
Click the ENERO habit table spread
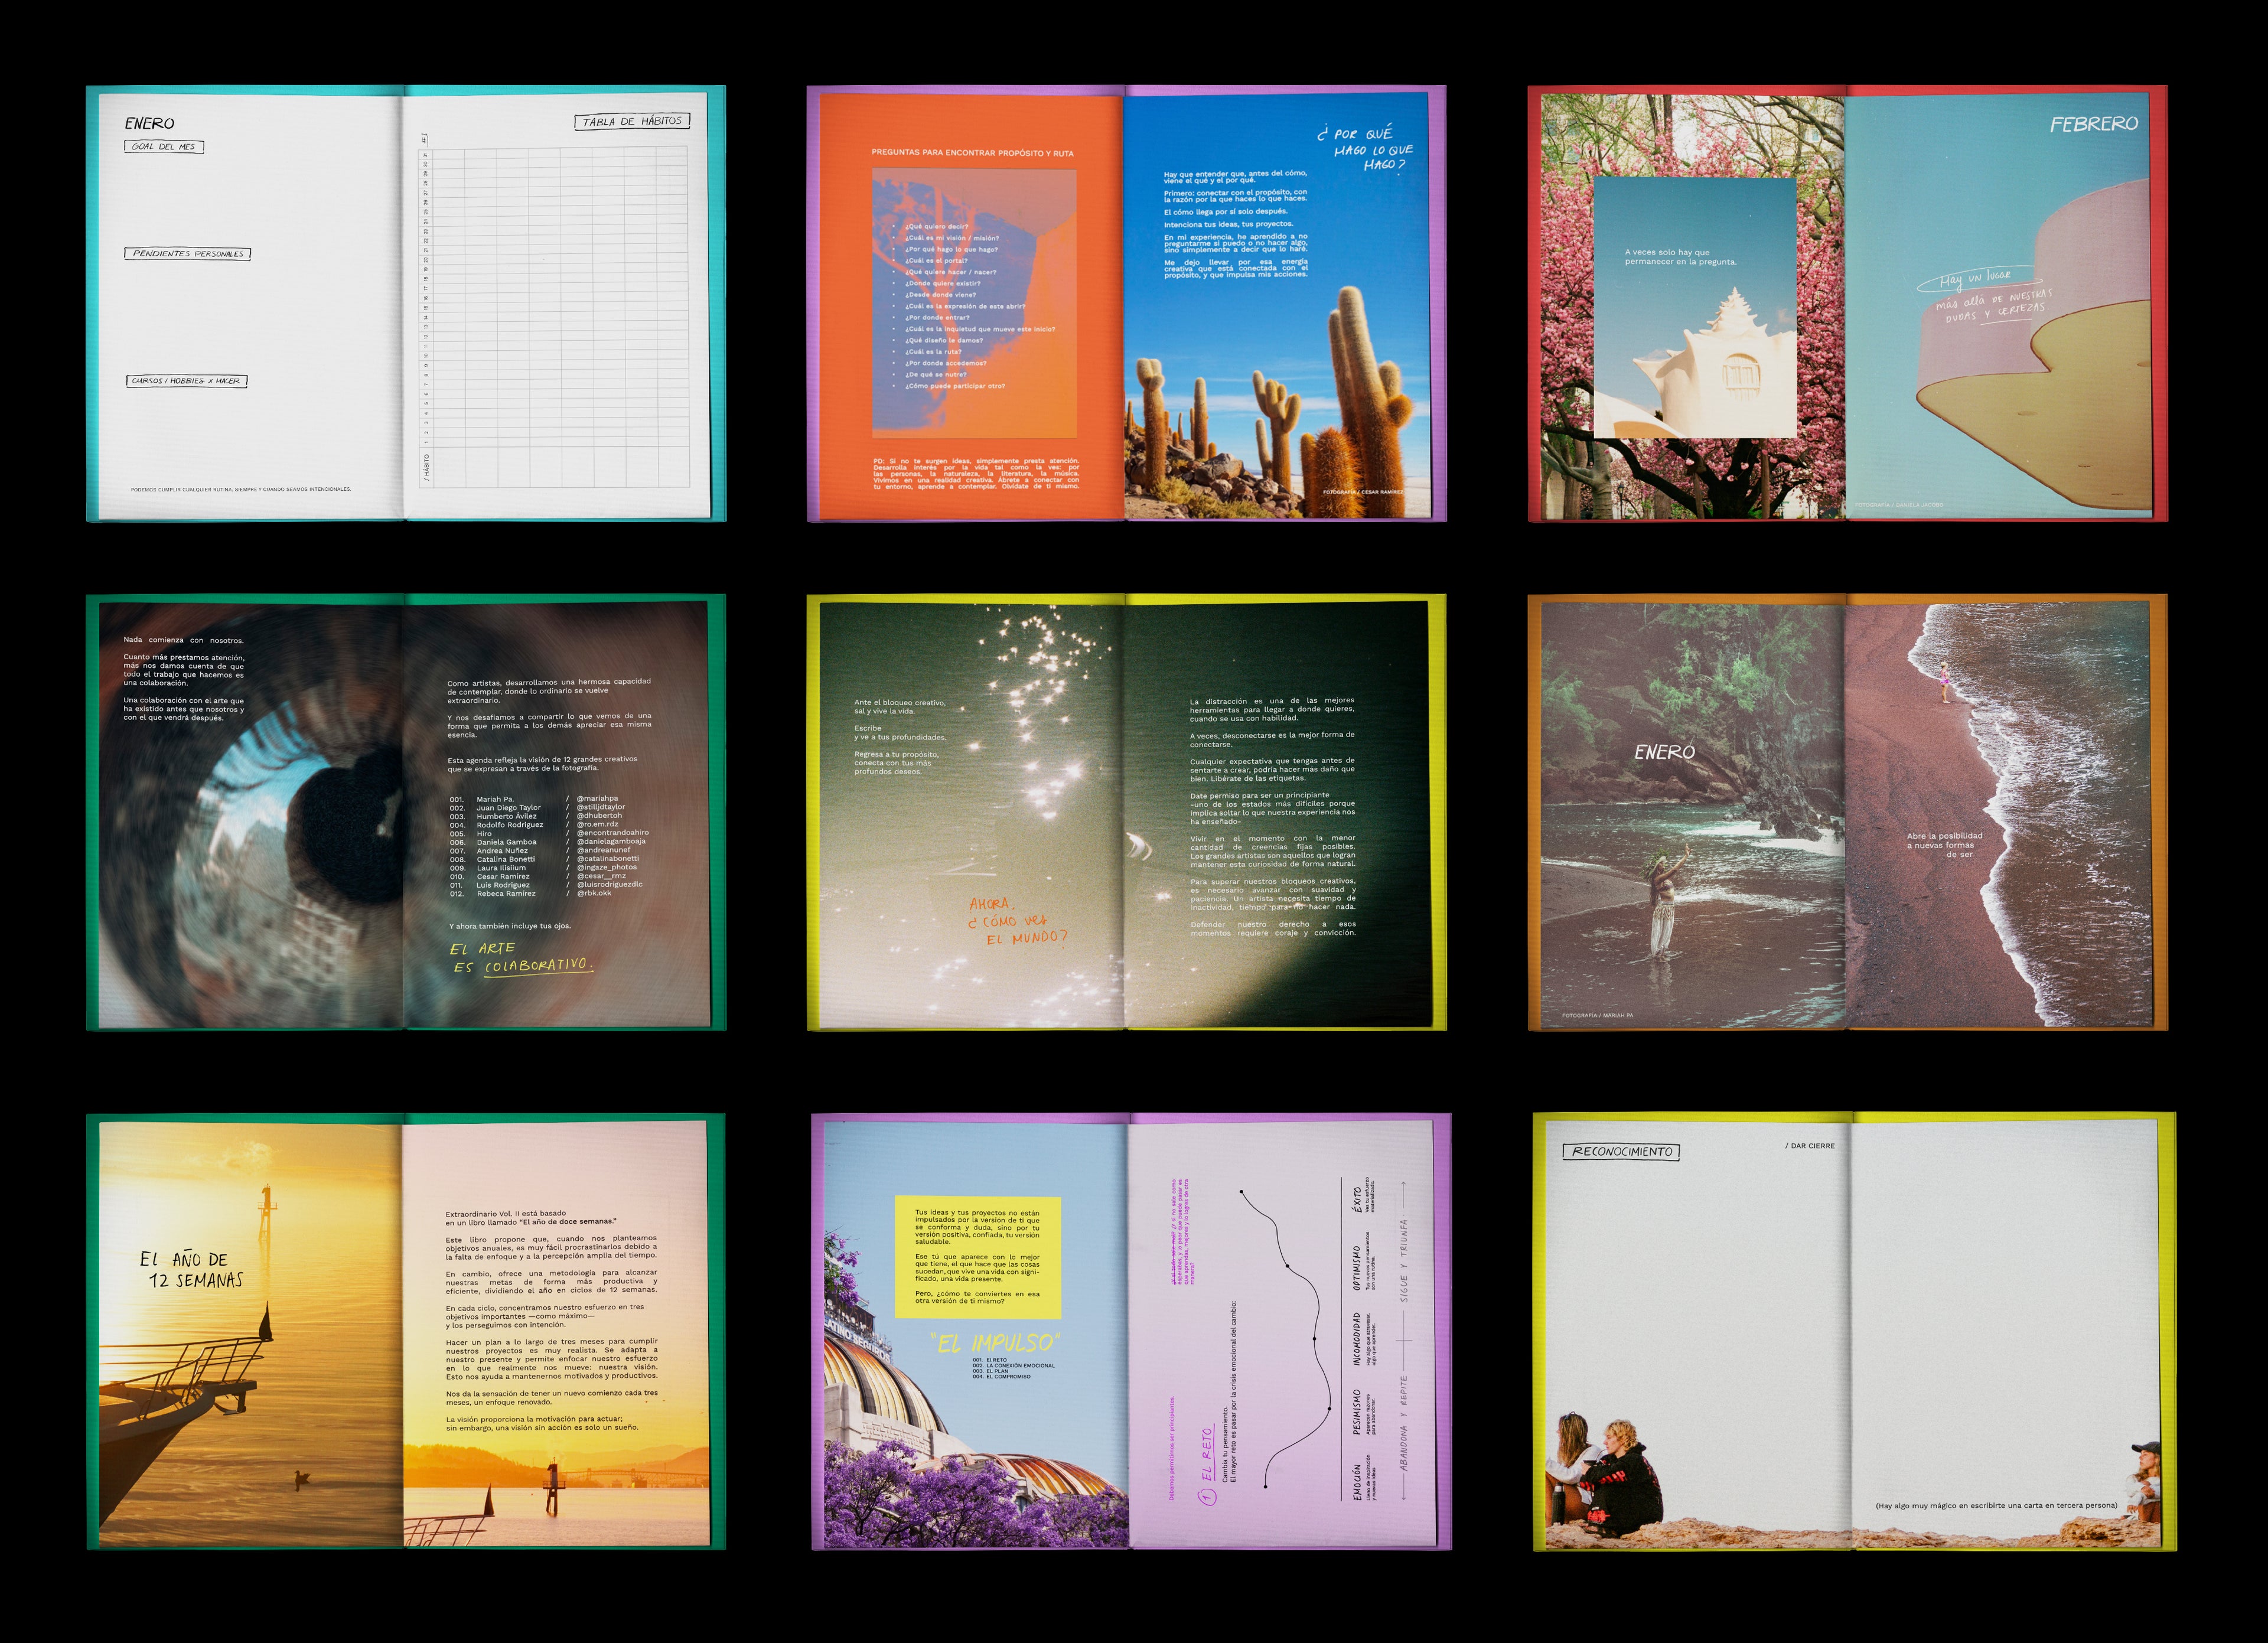(405, 304)
